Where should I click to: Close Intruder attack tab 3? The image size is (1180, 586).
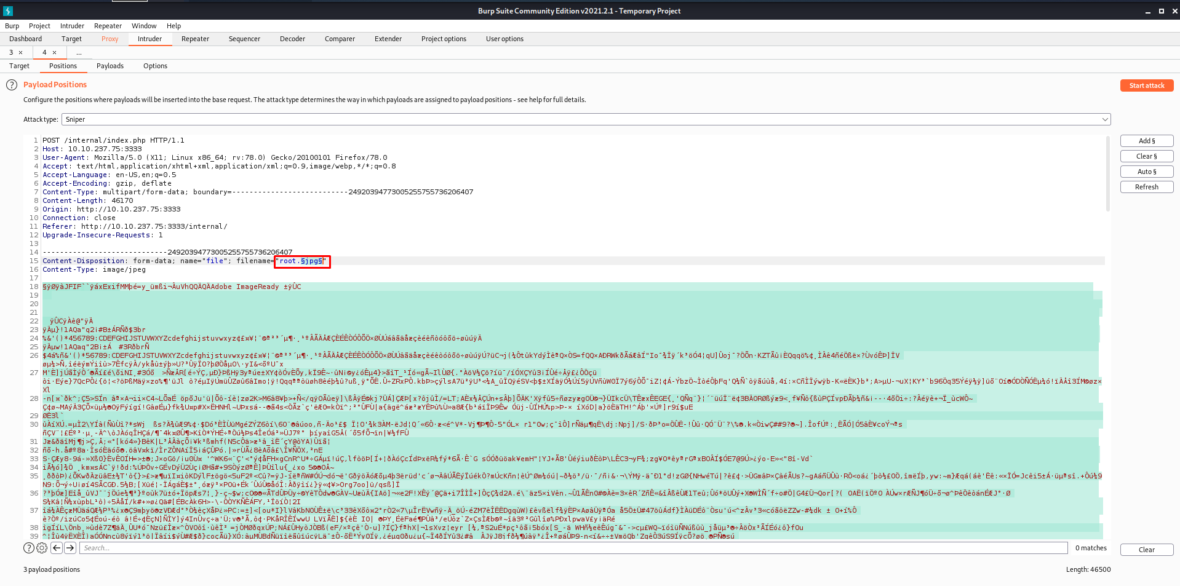click(x=21, y=53)
